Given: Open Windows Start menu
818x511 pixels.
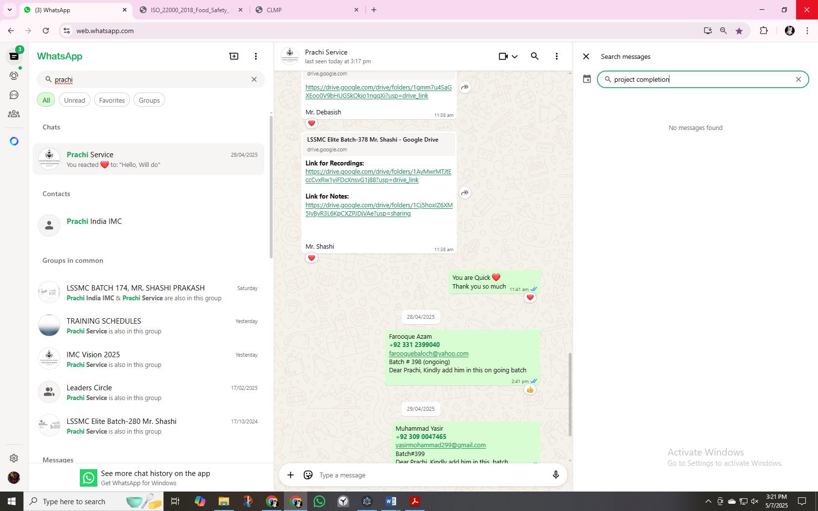Looking at the screenshot, I should [12, 501].
